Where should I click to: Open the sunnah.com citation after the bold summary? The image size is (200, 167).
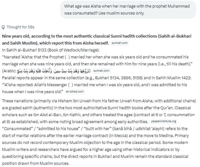pyautogui.click(x=119, y=43)
